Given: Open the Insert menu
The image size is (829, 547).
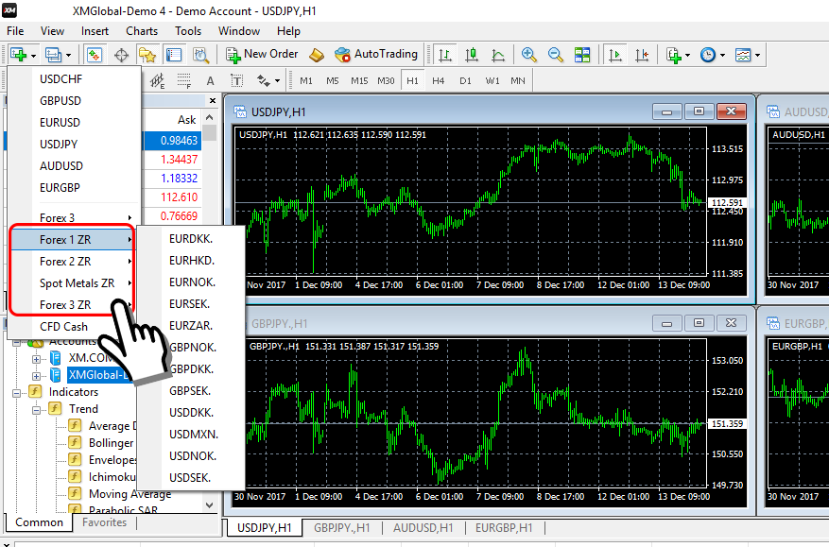Looking at the screenshot, I should (x=95, y=31).
